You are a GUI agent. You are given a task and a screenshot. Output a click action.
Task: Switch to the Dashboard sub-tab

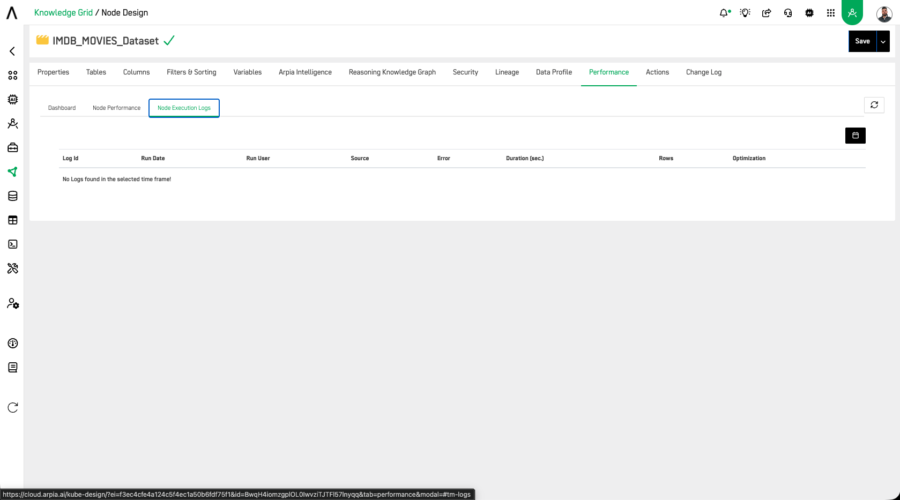[x=62, y=108]
